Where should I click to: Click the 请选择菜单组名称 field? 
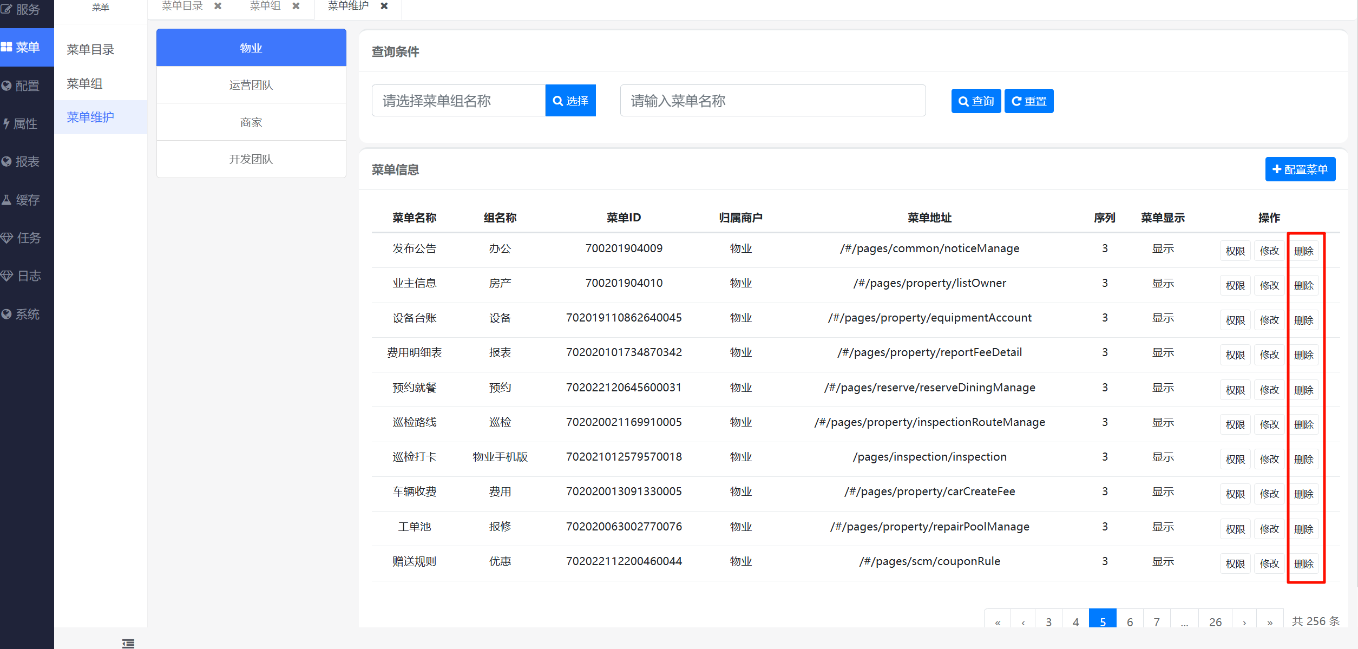tap(458, 101)
